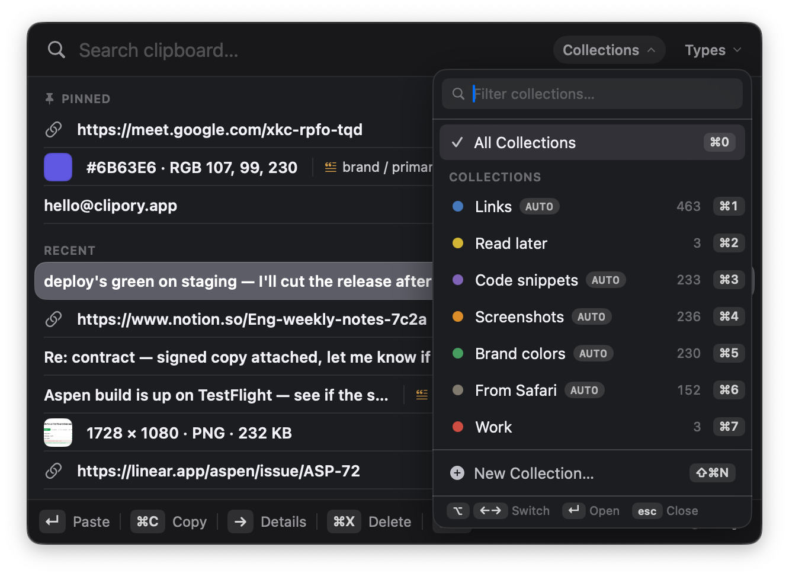Viewport: 789px width, 576px height.
Task: Click link icon beside notion.so item
Action: click(x=54, y=319)
